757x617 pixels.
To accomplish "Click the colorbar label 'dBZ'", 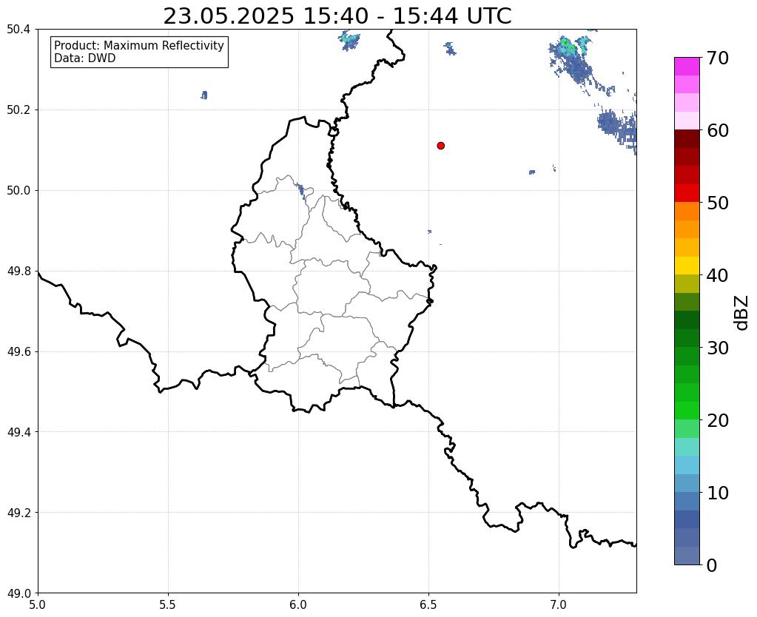I will (x=742, y=313).
